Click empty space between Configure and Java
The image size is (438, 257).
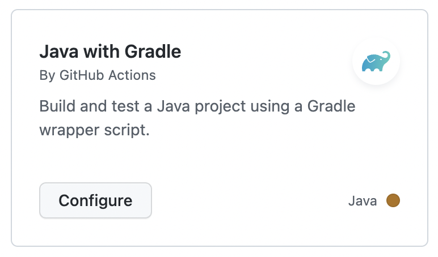click(250, 201)
